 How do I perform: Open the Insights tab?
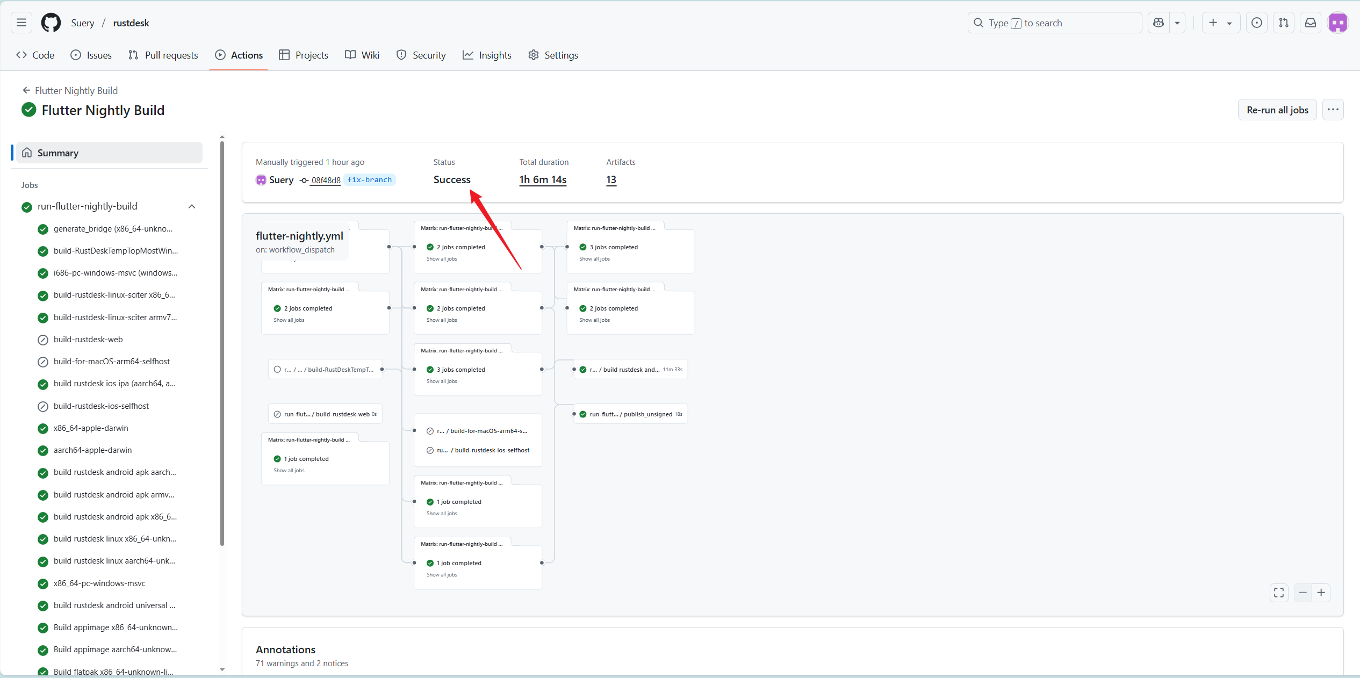pos(487,55)
